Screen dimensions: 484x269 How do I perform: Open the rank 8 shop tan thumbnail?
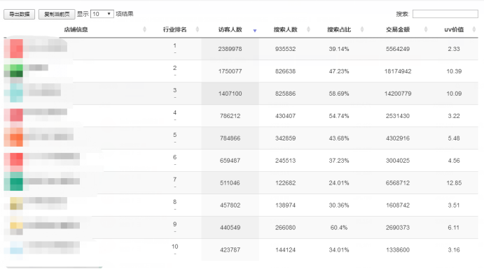pos(16,203)
